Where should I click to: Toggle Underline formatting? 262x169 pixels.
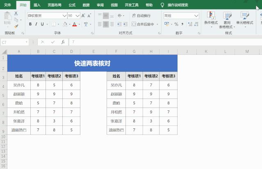pyautogui.click(x=42, y=24)
